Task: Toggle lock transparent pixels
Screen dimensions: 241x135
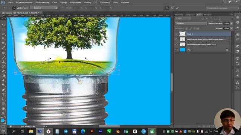Action: (x=186, y=28)
